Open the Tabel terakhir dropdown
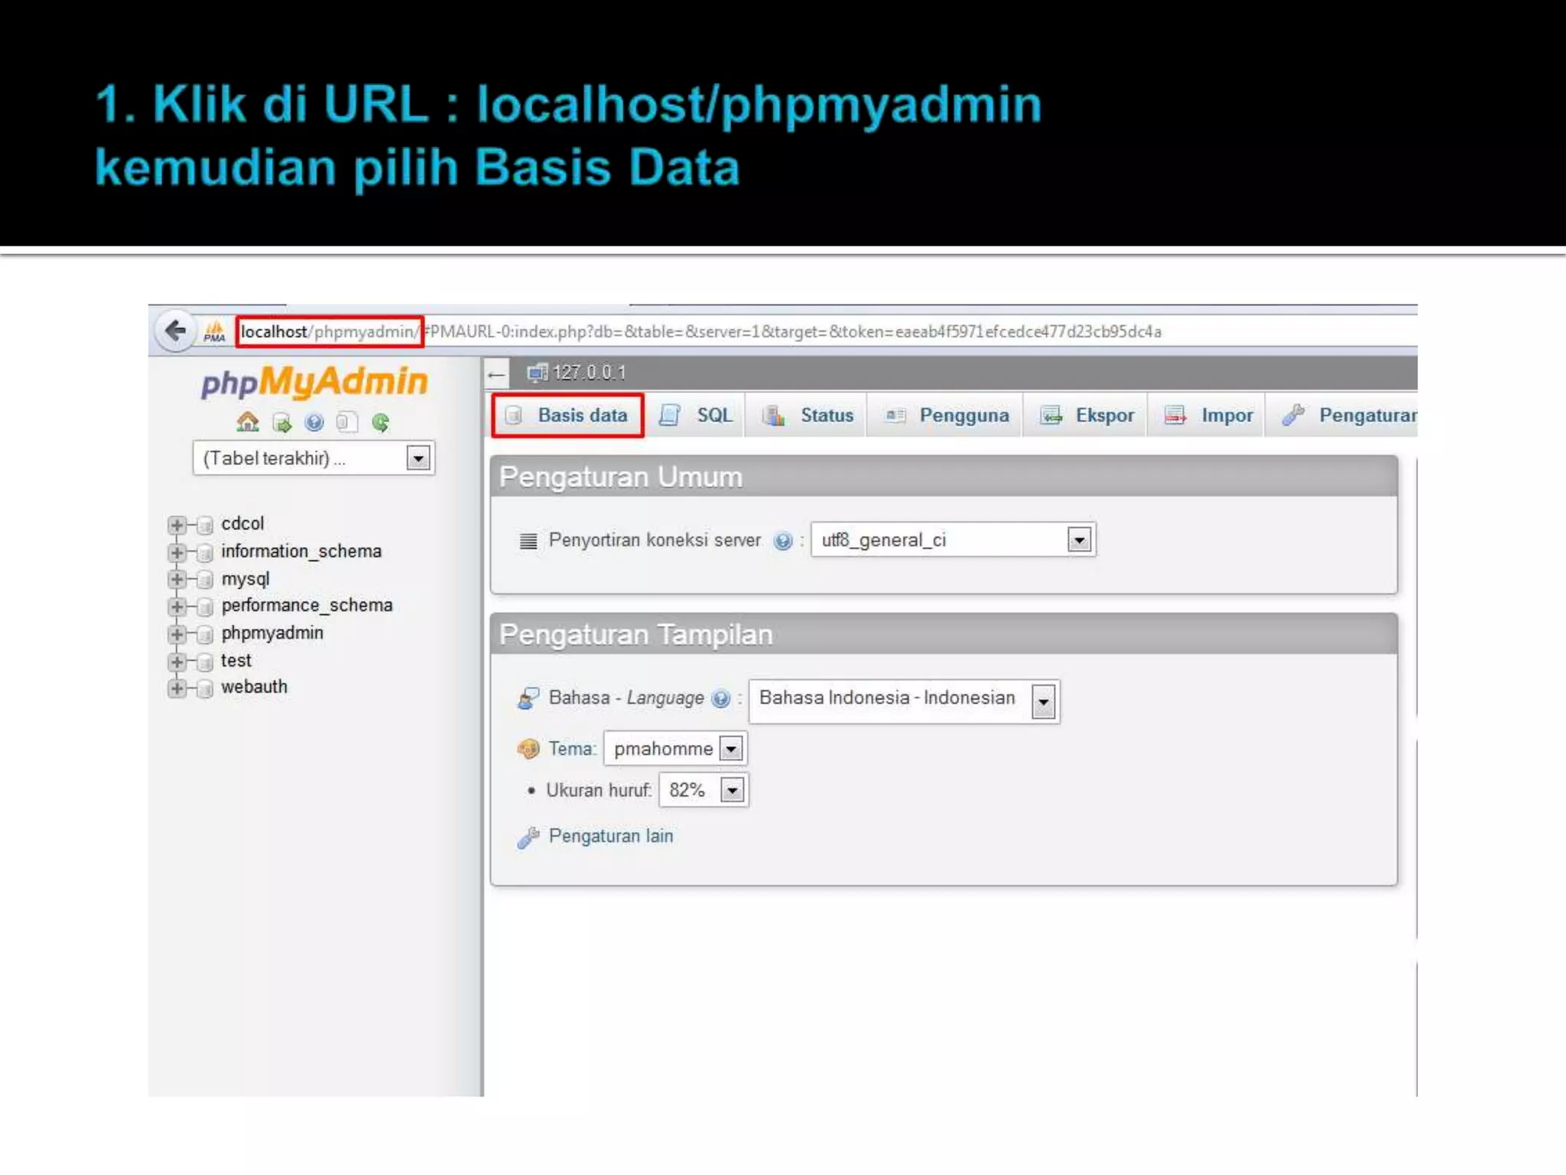The width and height of the screenshot is (1566, 1175). point(417,458)
